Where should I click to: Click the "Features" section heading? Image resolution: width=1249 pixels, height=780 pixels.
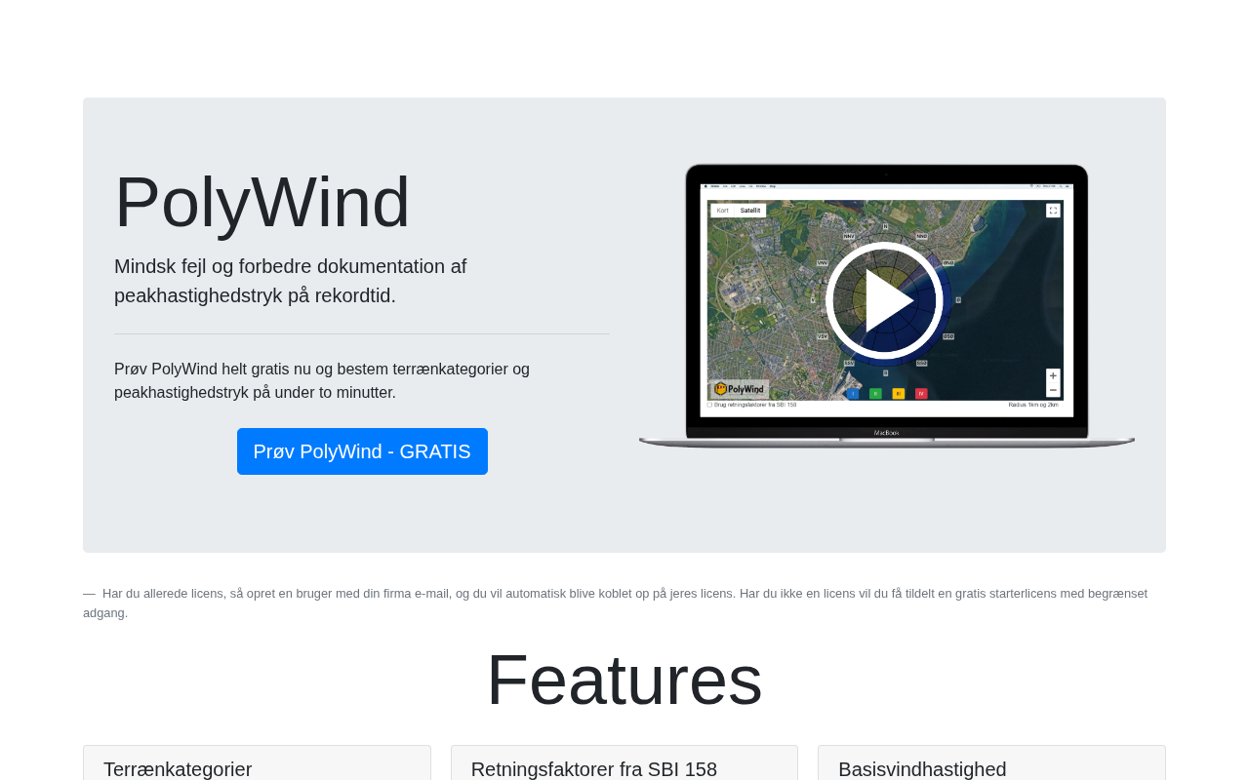click(x=624, y=680)
